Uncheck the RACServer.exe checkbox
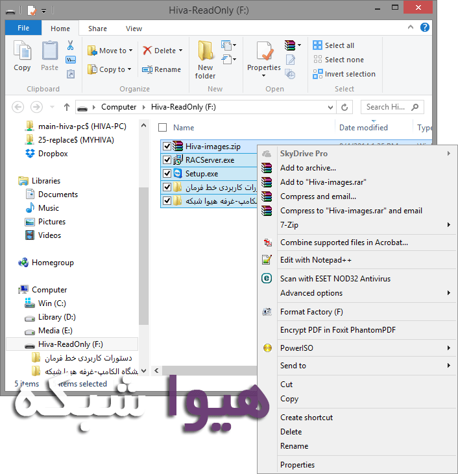The image size is (458, 474). [167, 160]
